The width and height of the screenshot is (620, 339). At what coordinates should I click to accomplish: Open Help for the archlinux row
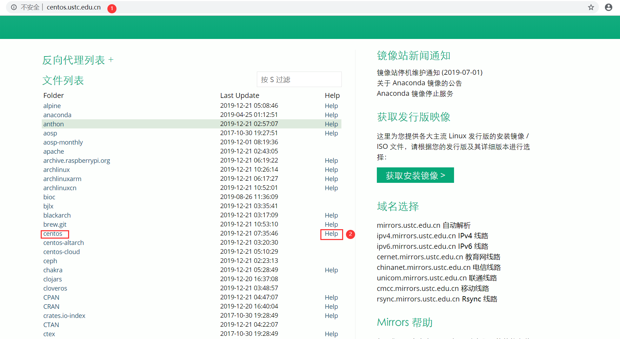click(331, 169)
